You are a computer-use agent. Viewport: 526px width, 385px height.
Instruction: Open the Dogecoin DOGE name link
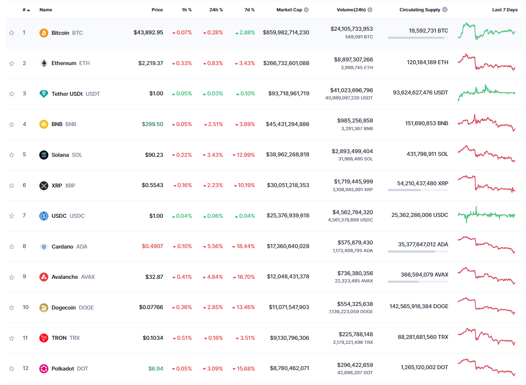coord(72,308)
